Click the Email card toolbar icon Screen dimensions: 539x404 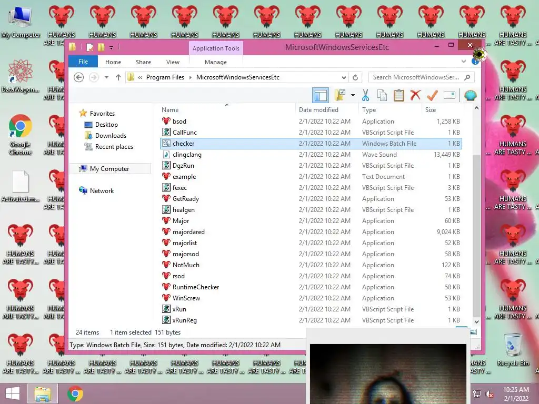coord(450,95)
